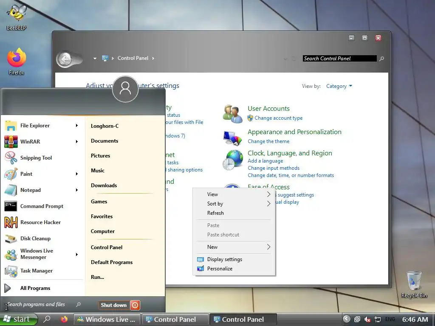Expand Notepad recent files arrow
Viewport: 435px width, 326px height.
[x=77, y=190]
